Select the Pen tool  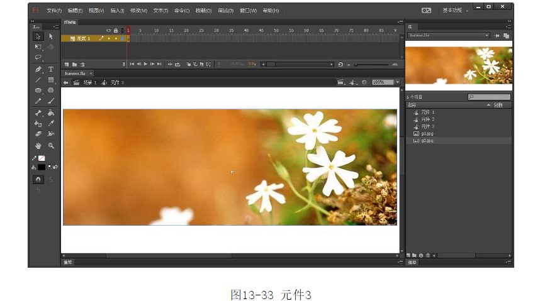(38, 69)
